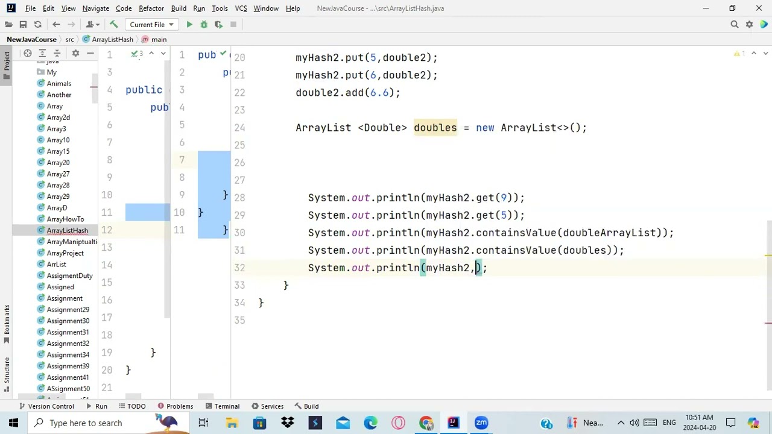Click NewJavaCourse in the breadcrumb
Screen dimensions: 772x434
click(31, 39)
